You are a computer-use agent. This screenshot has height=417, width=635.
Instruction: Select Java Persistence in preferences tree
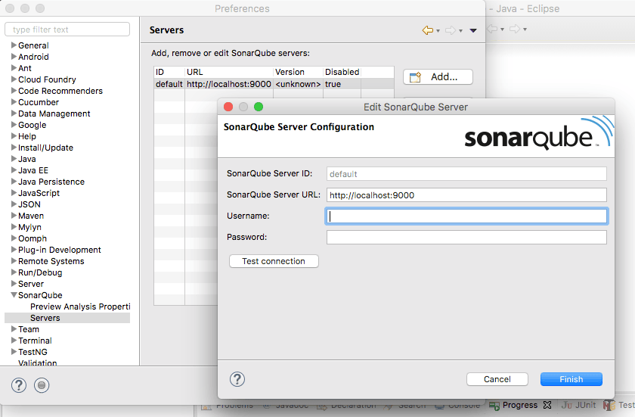point(51,182)
